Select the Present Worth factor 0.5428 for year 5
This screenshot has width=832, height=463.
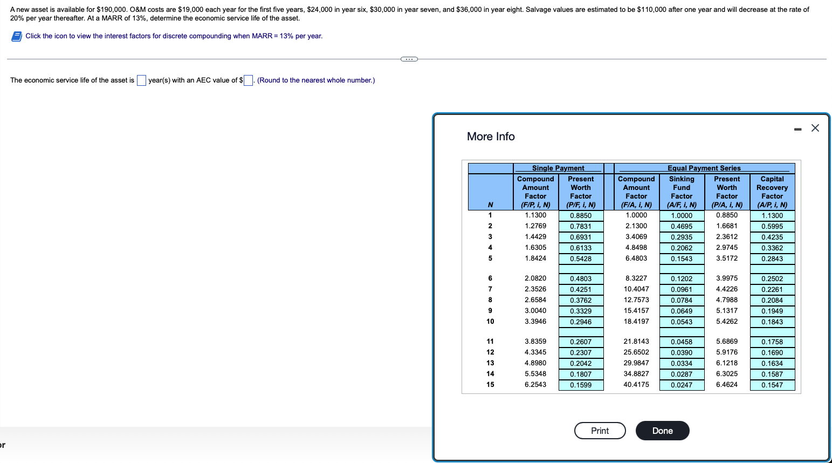pos(581,258)
